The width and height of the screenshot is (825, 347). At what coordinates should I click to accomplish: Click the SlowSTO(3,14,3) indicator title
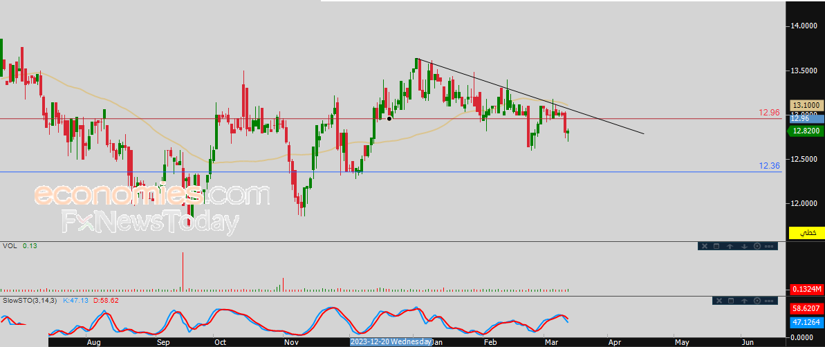[30, 300]
